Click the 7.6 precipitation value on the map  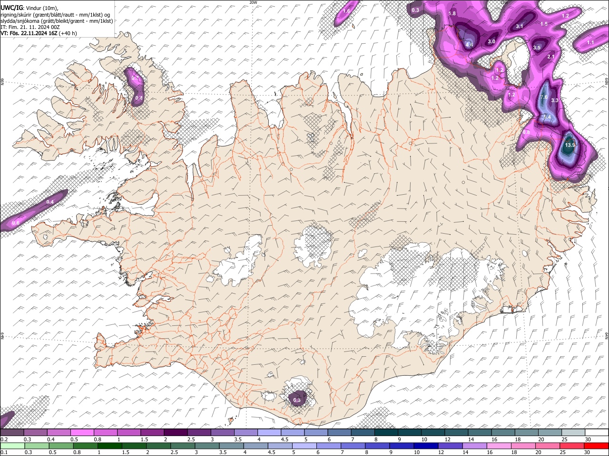click(x=544, y=97)
